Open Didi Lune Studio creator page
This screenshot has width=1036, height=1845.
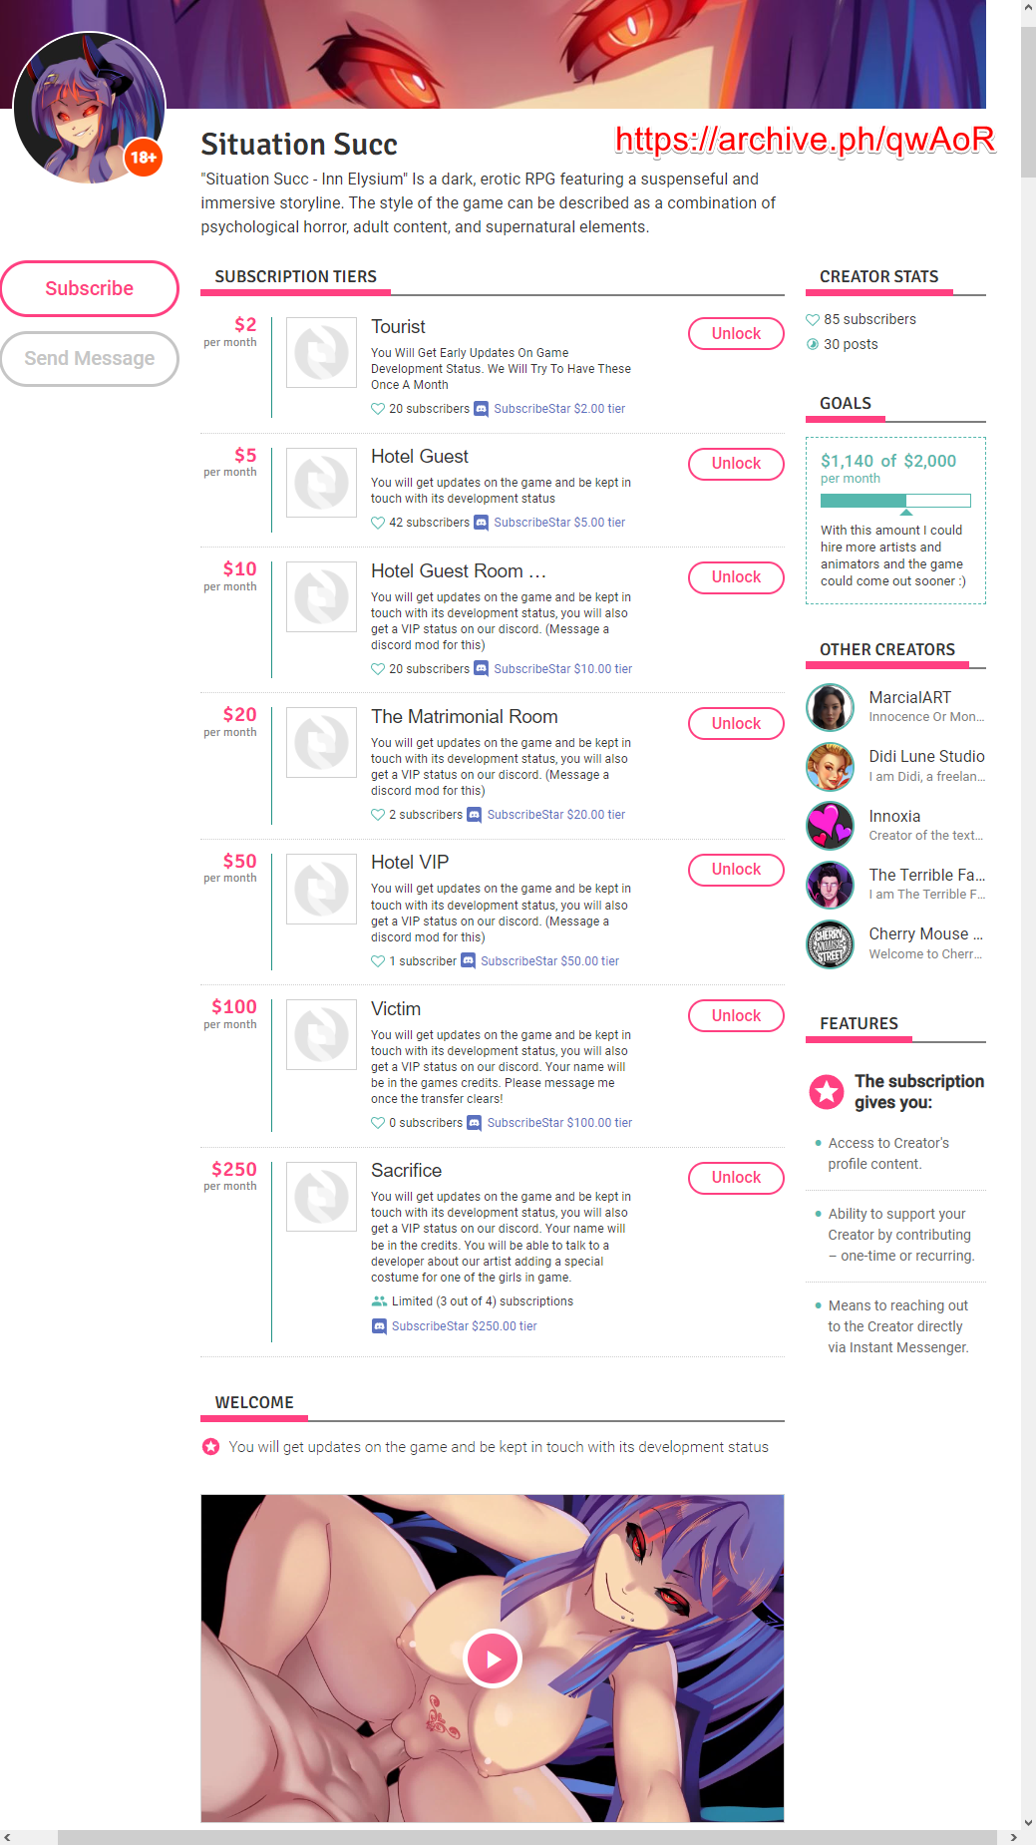[926, 756]
